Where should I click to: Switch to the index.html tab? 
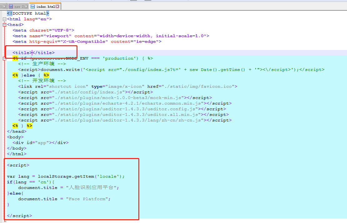click(45, 7)
